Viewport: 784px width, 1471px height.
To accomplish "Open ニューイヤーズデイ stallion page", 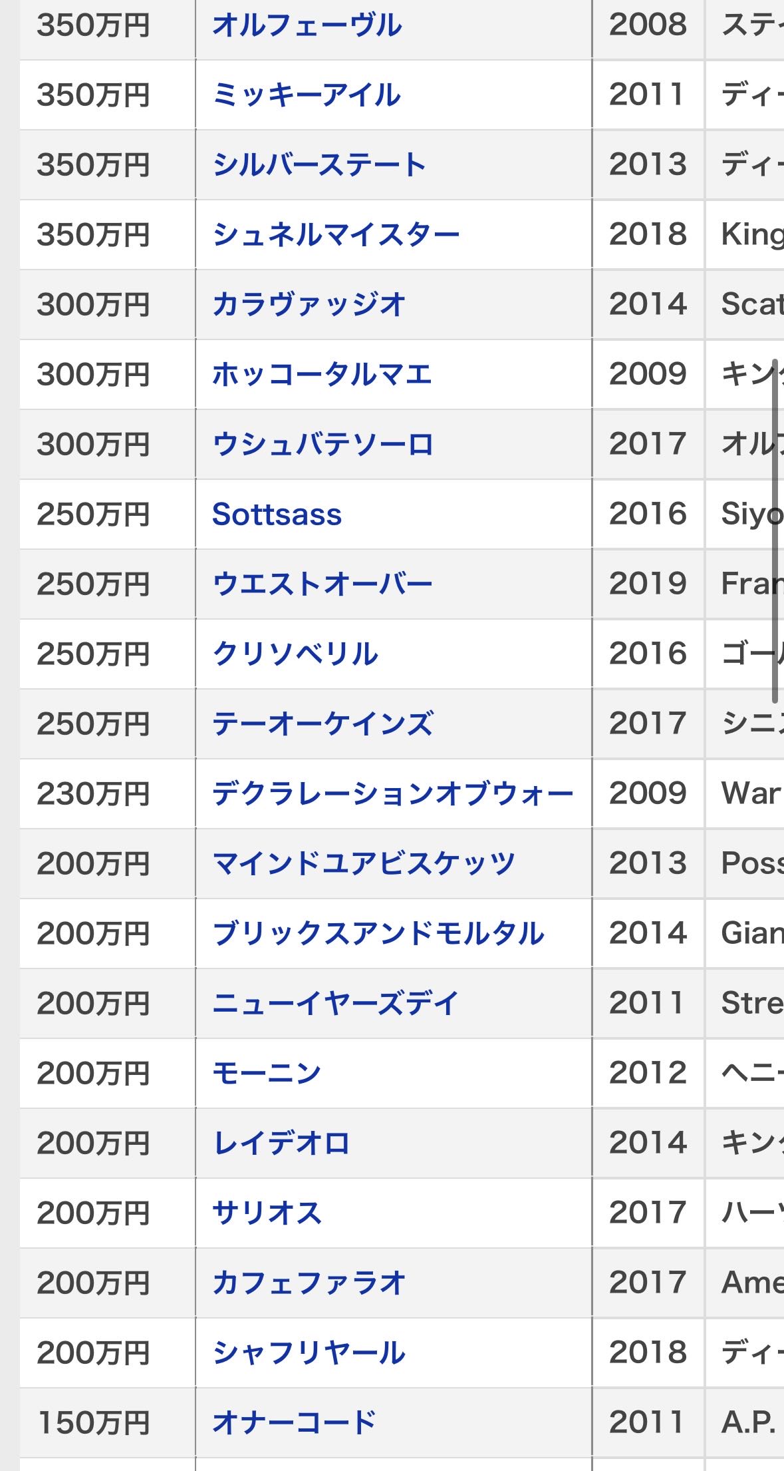I will (x=335, y=1004).
